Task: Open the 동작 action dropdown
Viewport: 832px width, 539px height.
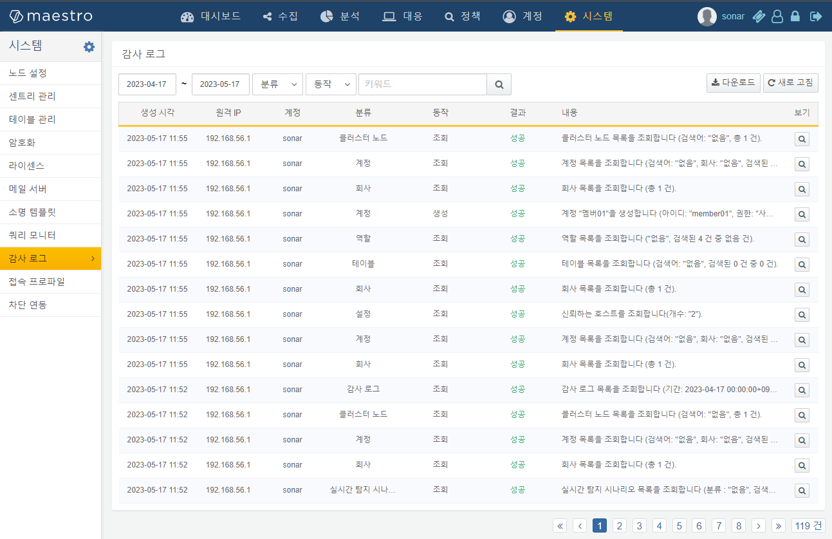Action: click(331, 84)
